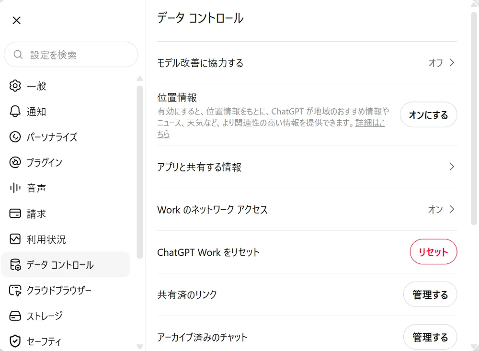The width and height of the screenshot is (479, 351).
Task: Expand モデル改善に協力する chevron
Action: click(452, 63)
